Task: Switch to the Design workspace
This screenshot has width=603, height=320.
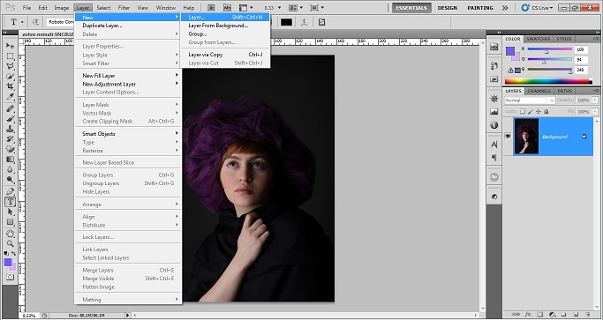Action: pyautogui.click(x=448, y=8)
